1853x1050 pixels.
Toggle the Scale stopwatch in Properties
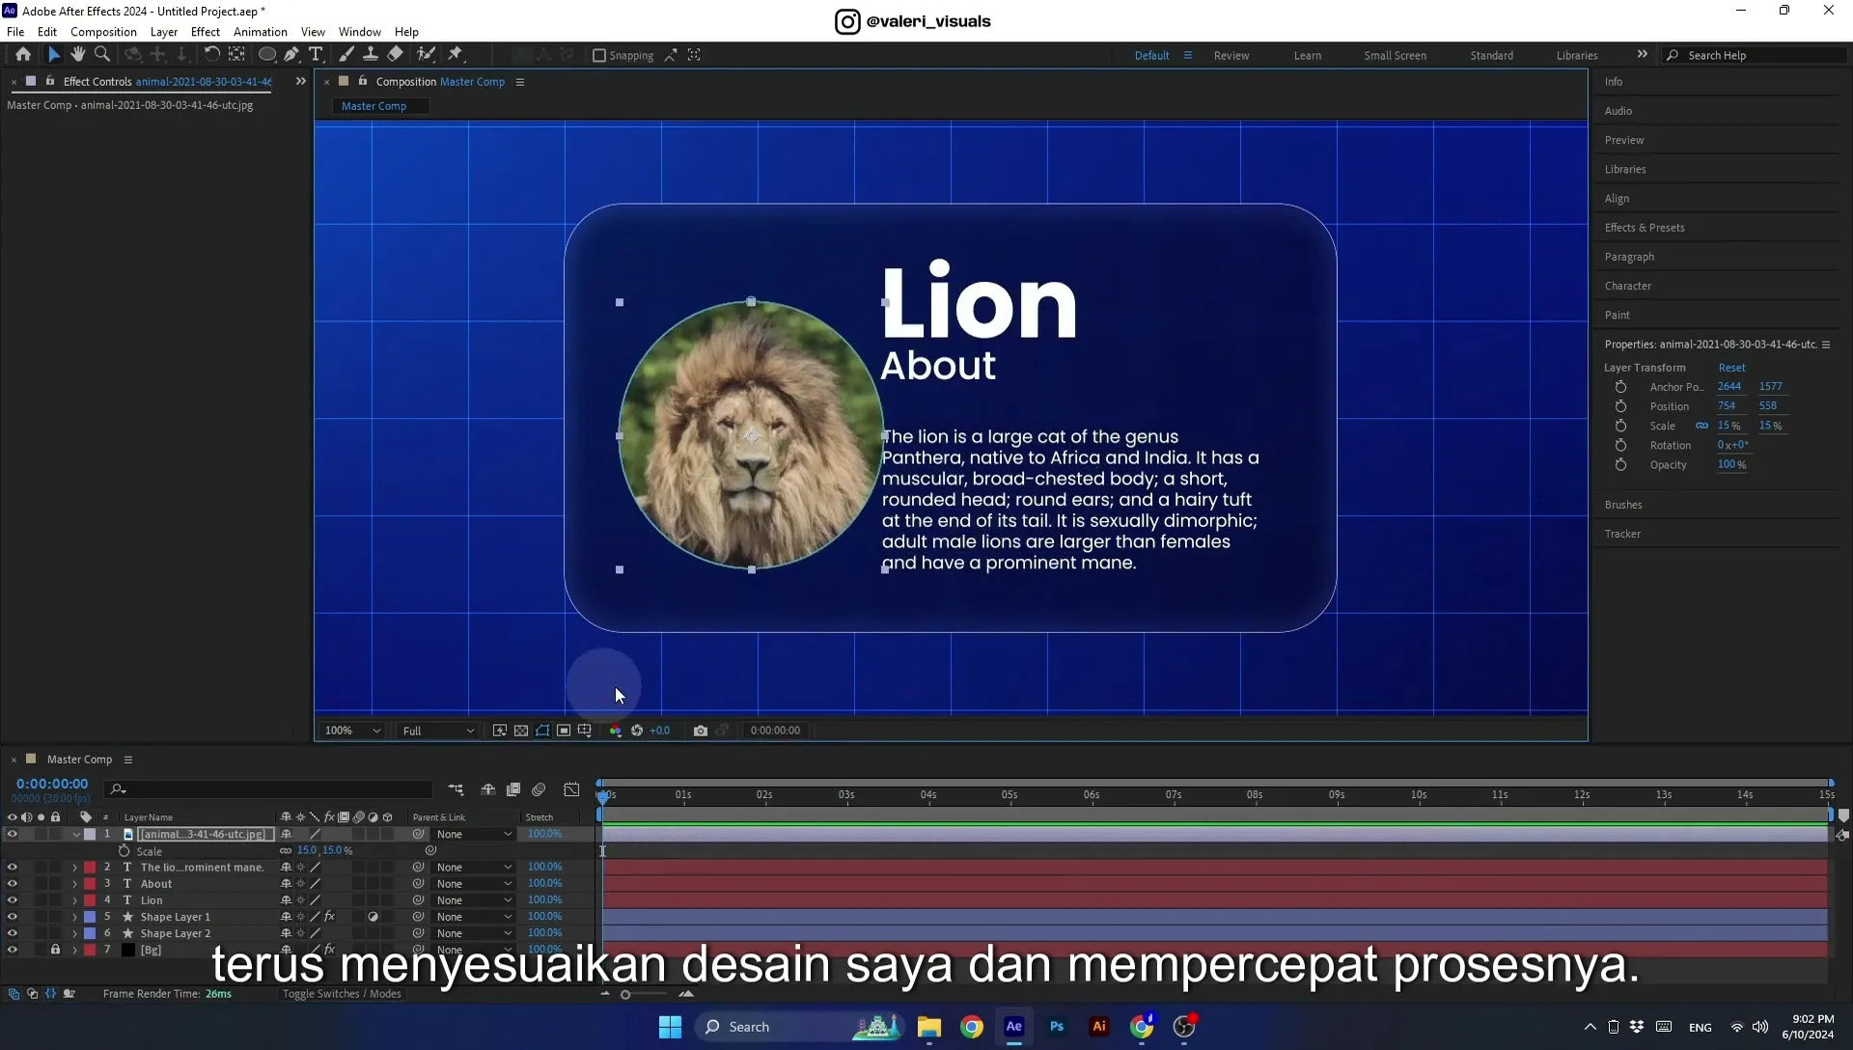pyautogui.click(x=1621, y=426)
